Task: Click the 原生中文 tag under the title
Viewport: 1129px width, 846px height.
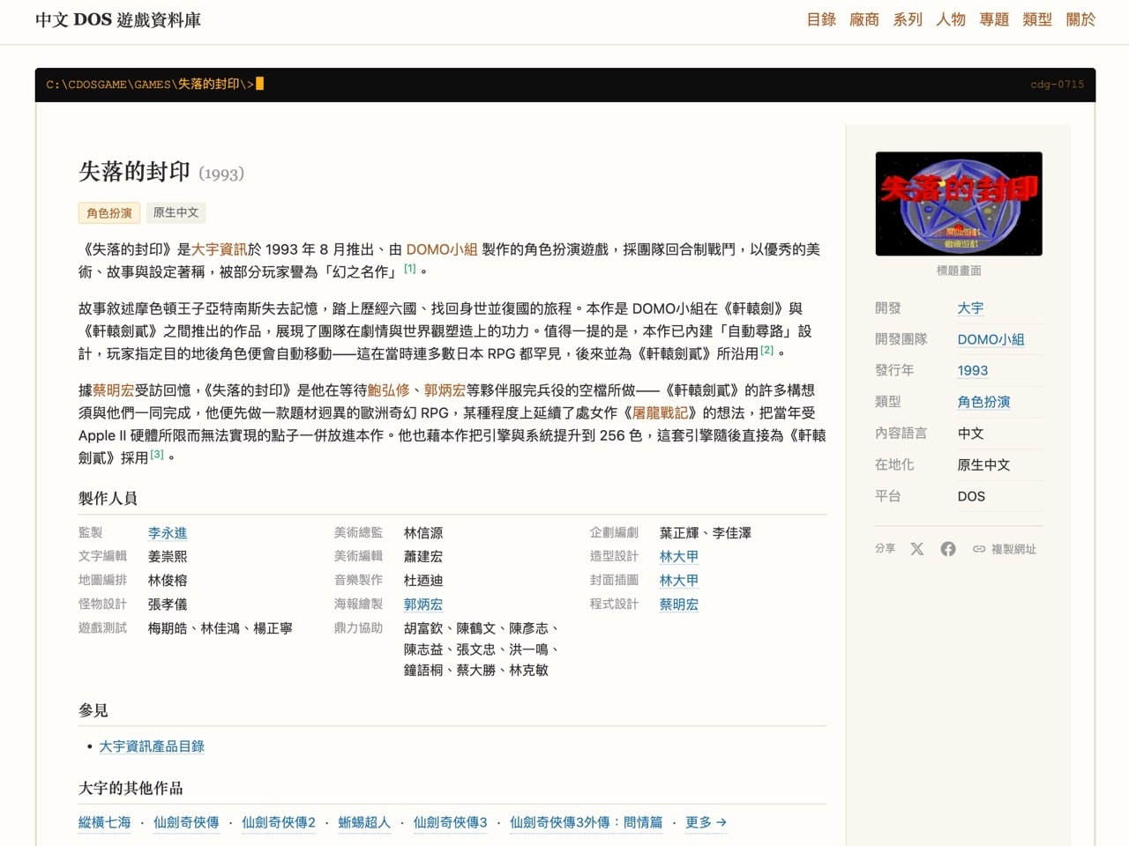Action: point(176,212)
